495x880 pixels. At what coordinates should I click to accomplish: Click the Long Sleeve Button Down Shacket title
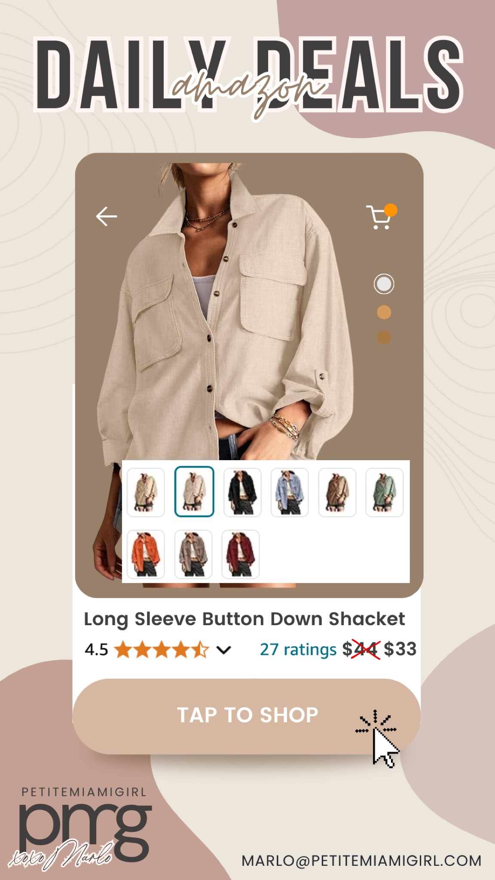point(244,619)
